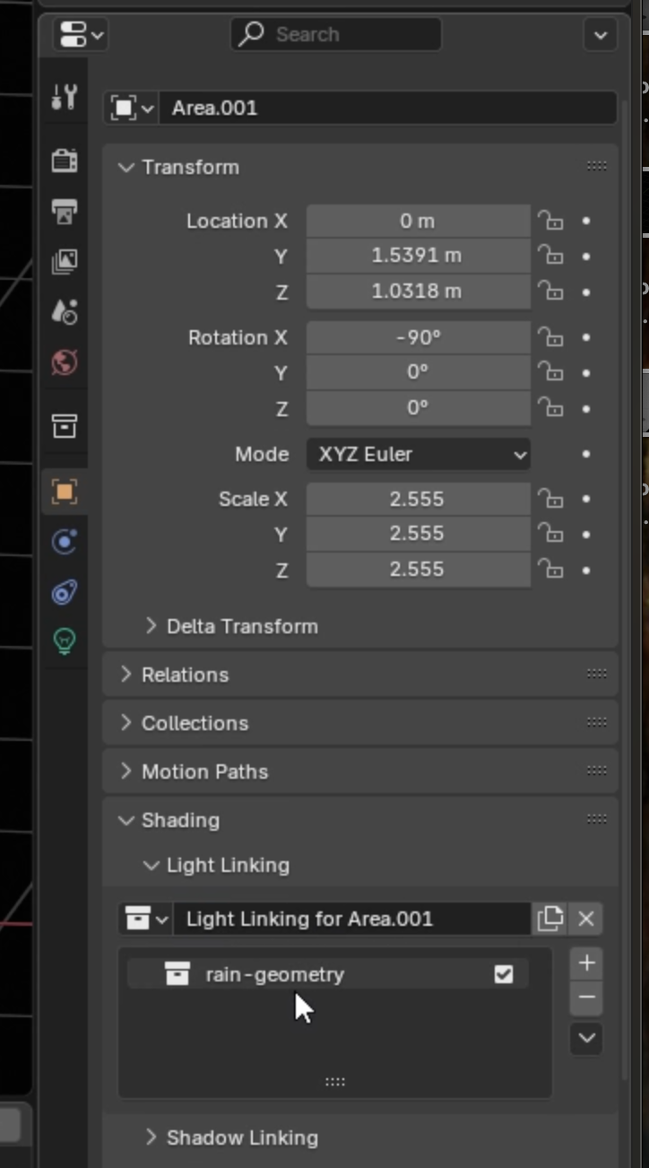Animate Scale Y using its keyframe dot
Image resolution: width=649 pixels, height=1168 pixels.
(586, 534)
